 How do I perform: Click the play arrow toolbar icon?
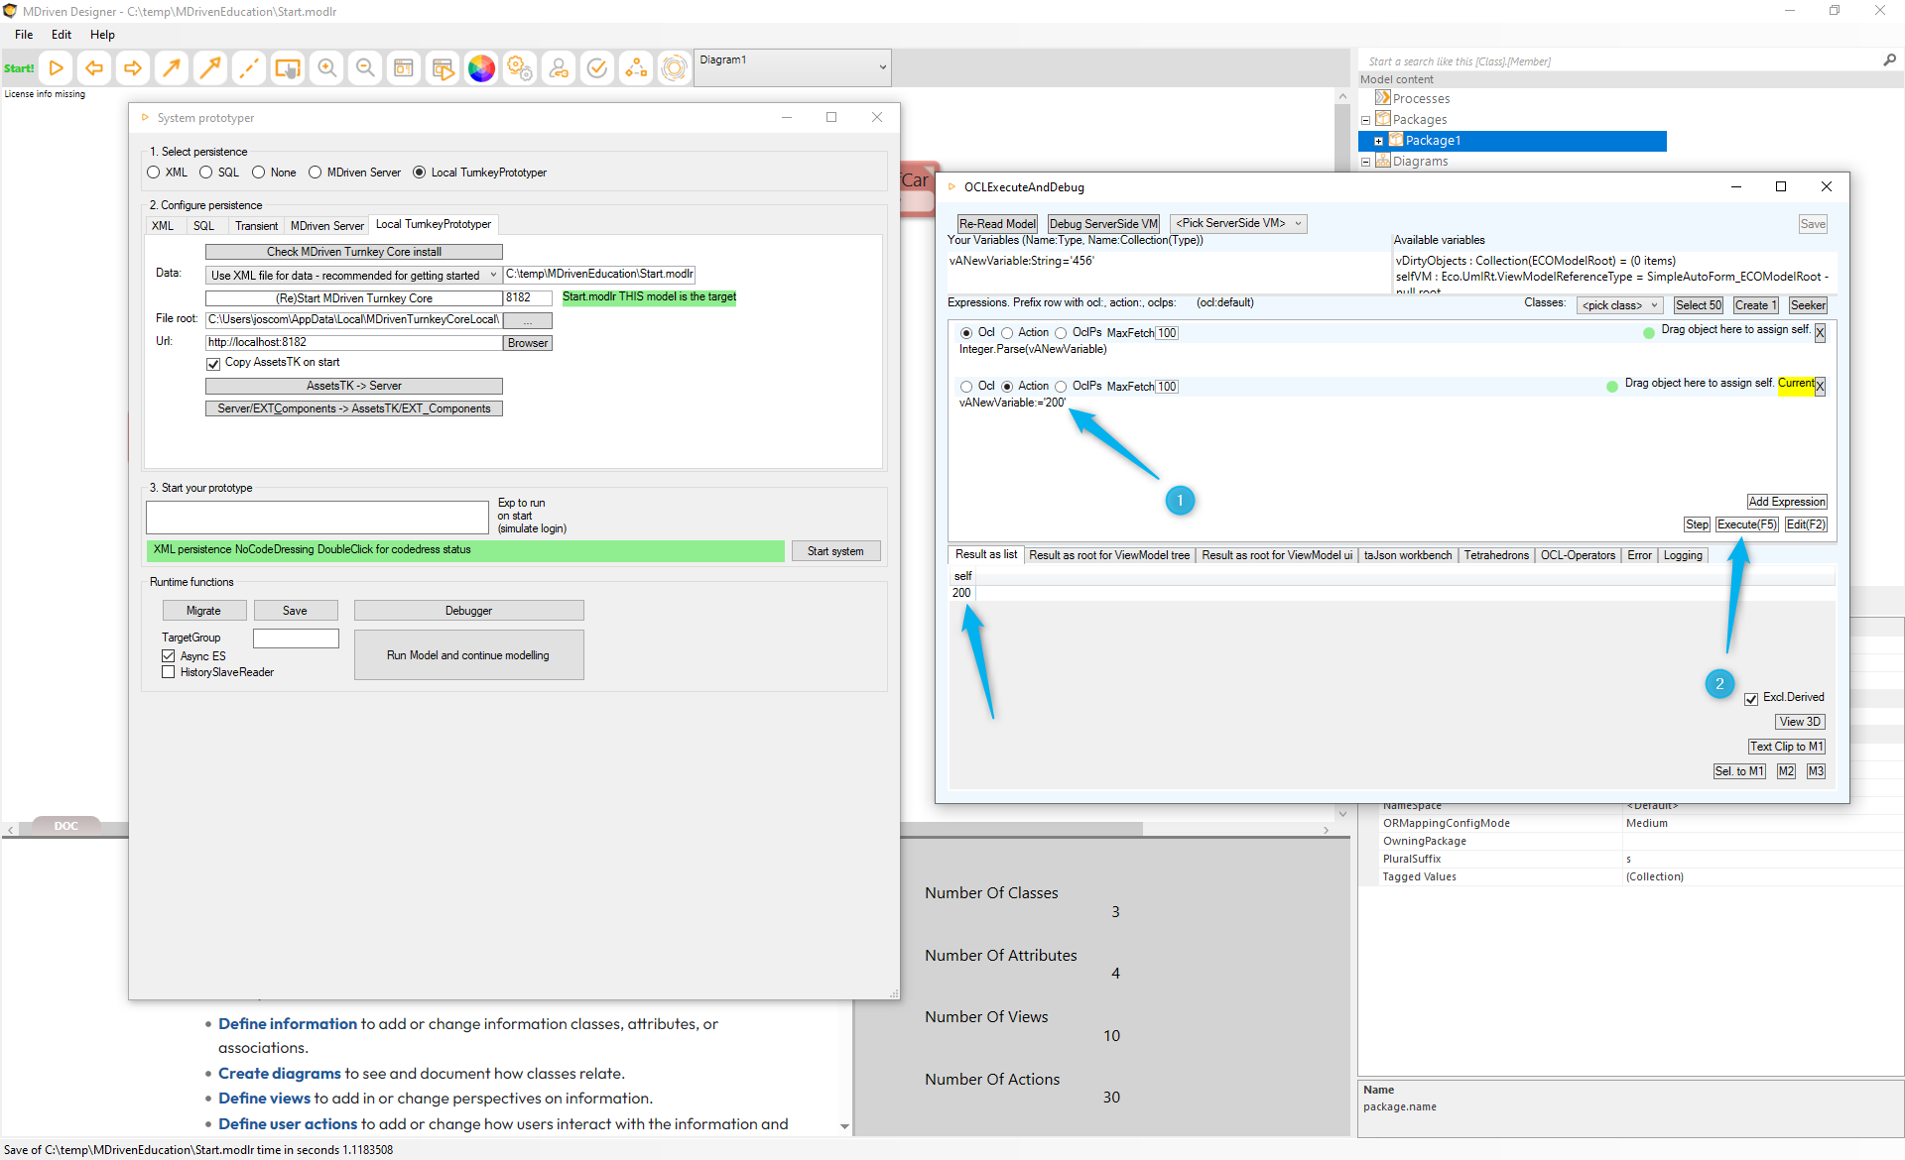(x=57, y=68)
